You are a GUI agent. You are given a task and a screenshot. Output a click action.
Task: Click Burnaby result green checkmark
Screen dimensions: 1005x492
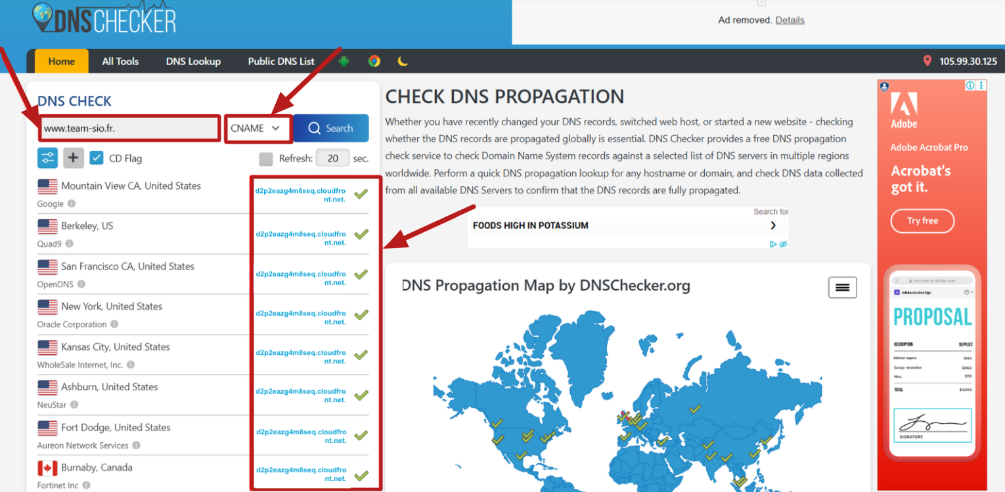(361, 476)
